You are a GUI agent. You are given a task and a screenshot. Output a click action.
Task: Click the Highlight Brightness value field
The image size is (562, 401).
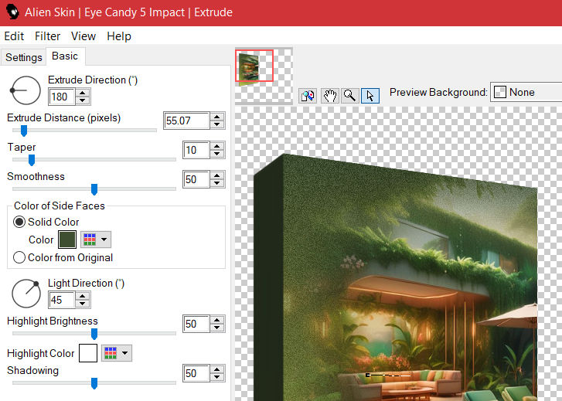point(196,324)
